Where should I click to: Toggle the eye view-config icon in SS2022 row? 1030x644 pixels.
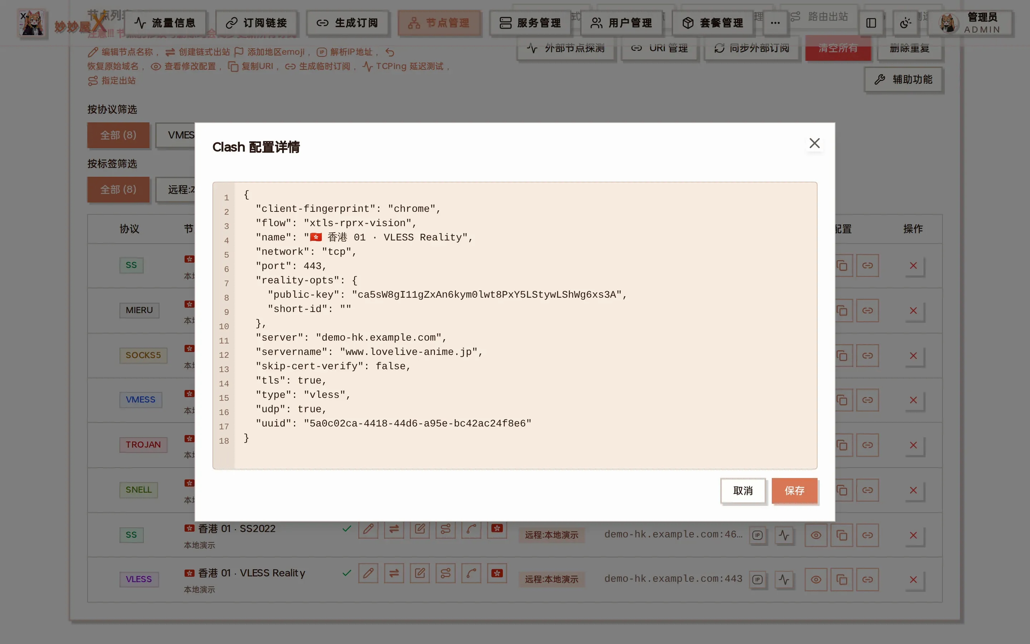pos(815,535)
